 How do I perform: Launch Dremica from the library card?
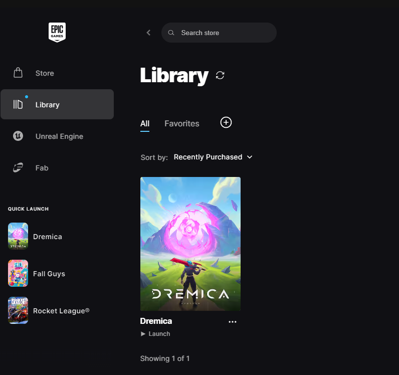[x=155, y=334]
